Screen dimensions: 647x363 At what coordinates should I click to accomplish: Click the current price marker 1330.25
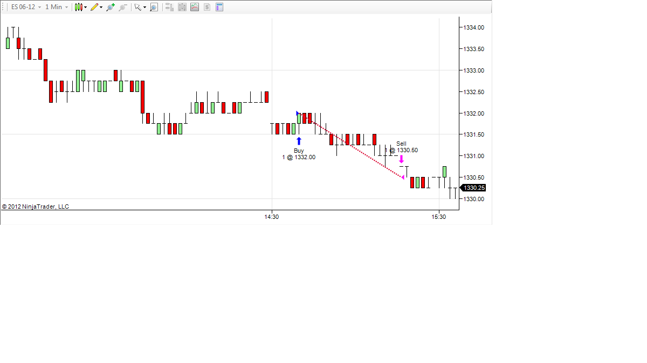click(473, 188)
